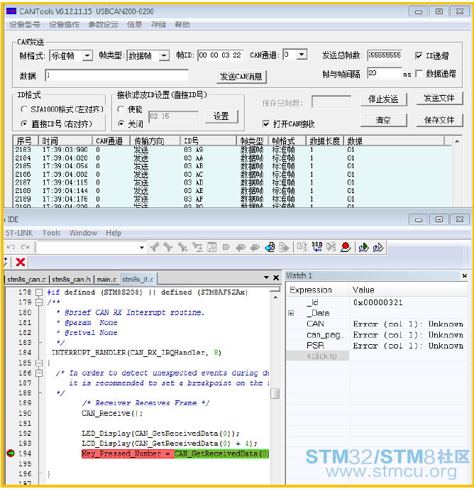Viewport: 474px width, 489px height.
Task: Click the third grayed find icon with plus
Action: click(x=183, y=247)
